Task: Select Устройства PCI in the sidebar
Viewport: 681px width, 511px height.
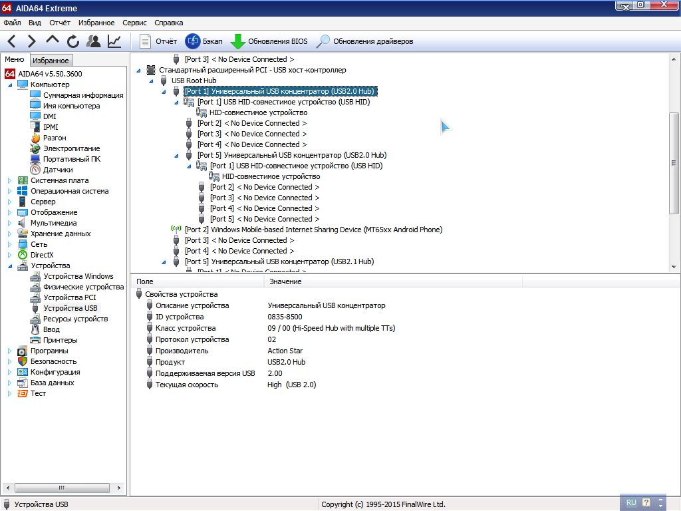Action: [69, 297]
